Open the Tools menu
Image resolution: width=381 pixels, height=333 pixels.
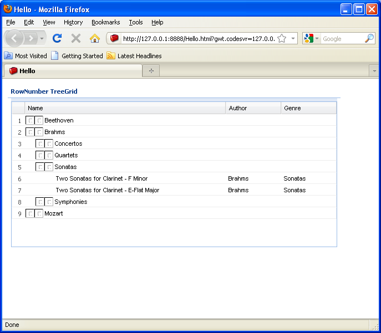[135, 22]
